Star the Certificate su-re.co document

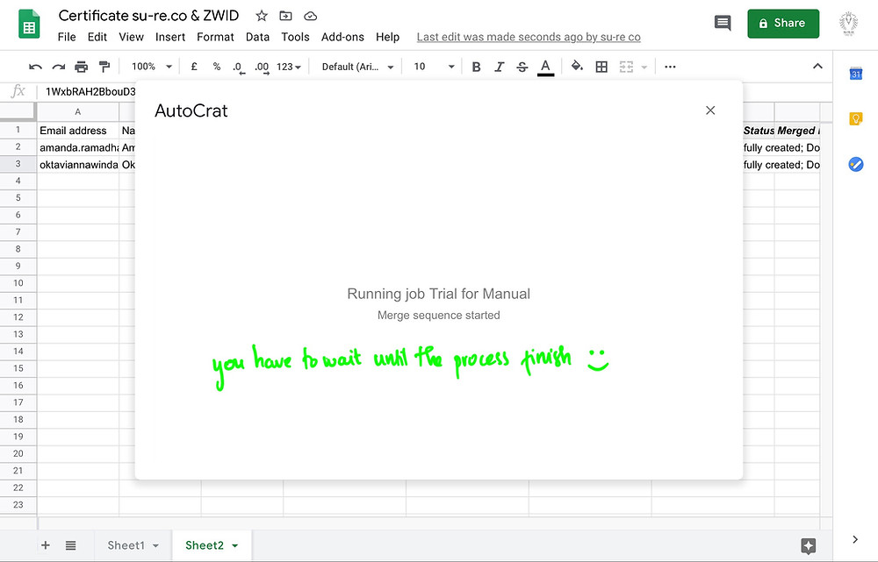pyautogui.click(x=262, y=16)
